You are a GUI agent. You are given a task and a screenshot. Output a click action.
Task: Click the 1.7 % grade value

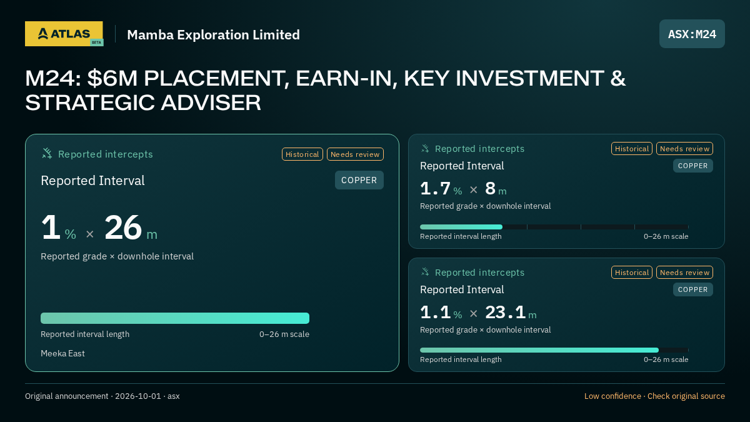(441, 188)
